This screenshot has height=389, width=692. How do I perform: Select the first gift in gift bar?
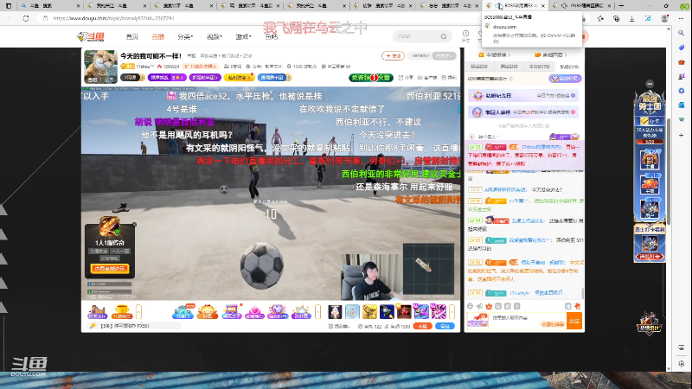(x=335, y=312)
